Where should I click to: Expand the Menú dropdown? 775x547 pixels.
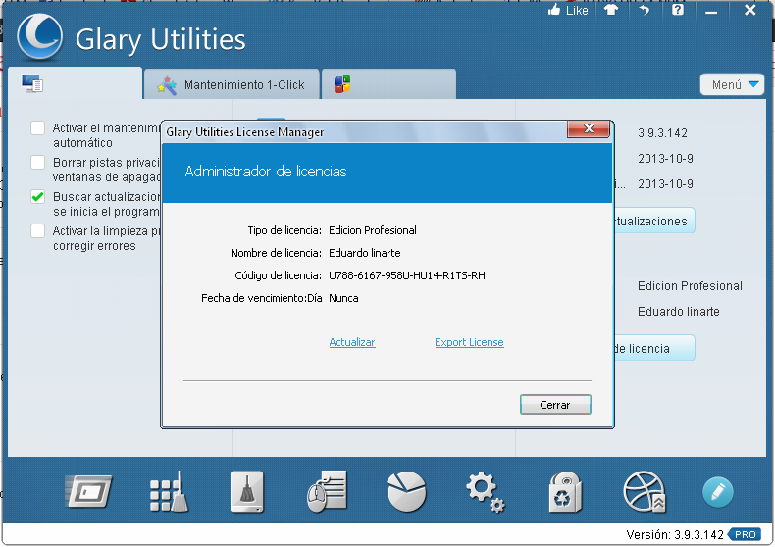[x=732, y=85]
